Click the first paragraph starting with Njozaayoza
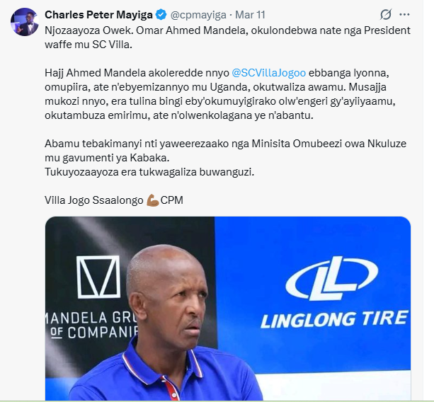The image size is (434, 402). pos(227,38)
